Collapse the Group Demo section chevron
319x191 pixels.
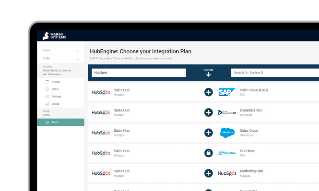(77, 113)
